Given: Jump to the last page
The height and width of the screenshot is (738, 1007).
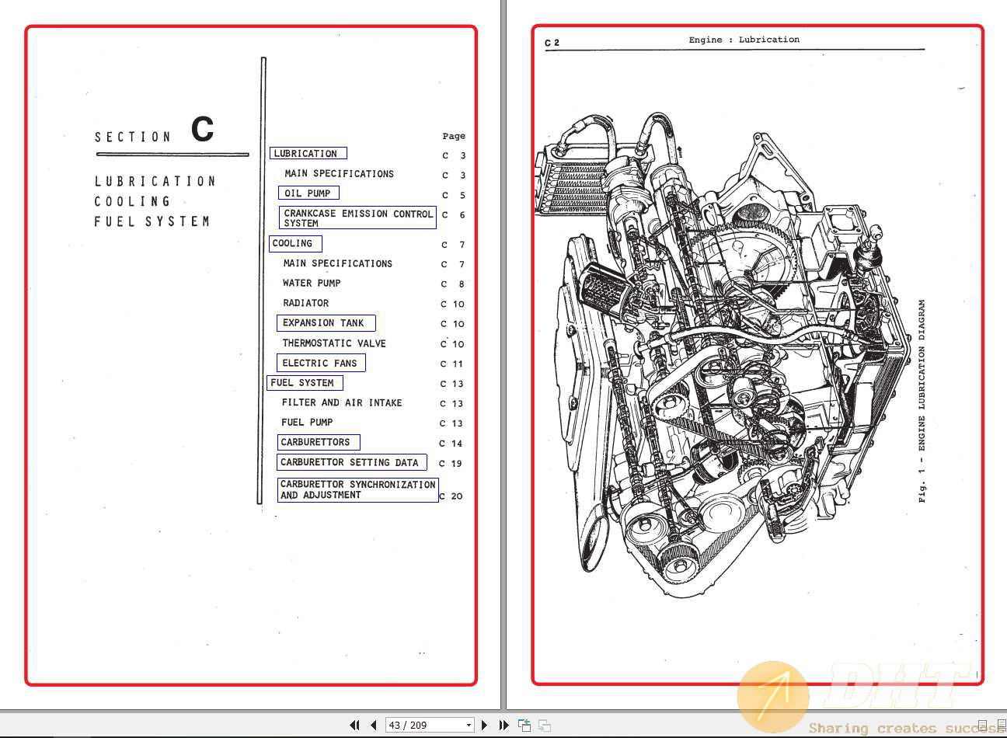Looking at the screenshot, I should (x=503, y=725).
